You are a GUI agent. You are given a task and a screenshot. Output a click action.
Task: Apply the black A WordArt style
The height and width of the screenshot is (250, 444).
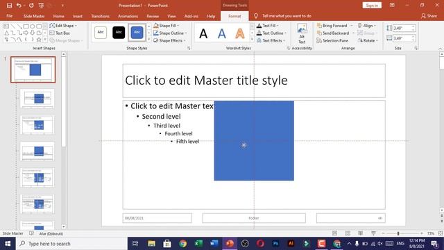[203, 34]
